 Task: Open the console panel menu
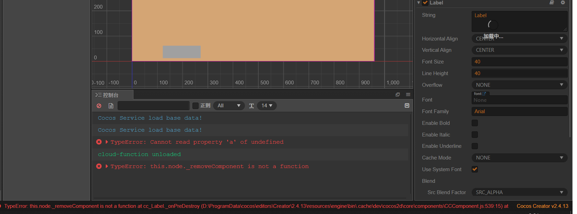[408, 95]
